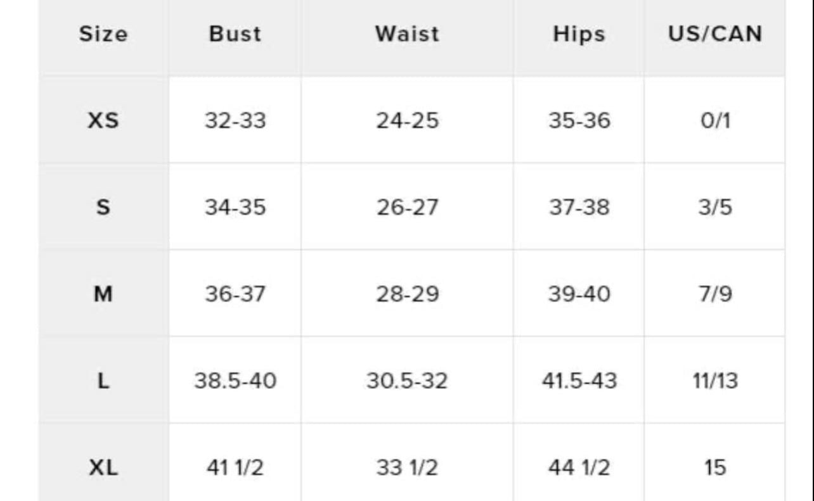The image size is (814, 501).
Task: Select the L size row label
Action: [x=103, y=381]
